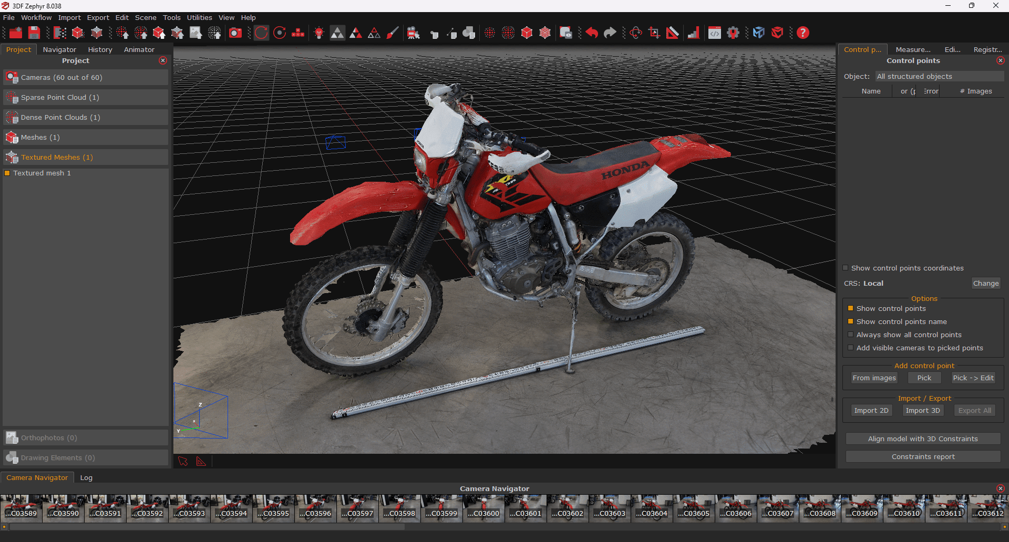This screenshot has height=542, width=1009.
Task: Switch to the Navigator tab
Action: [59, 49]
